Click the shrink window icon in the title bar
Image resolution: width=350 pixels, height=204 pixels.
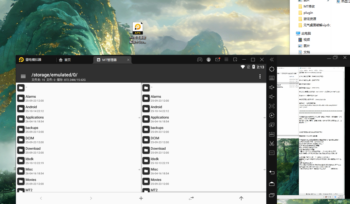(235, 60)
